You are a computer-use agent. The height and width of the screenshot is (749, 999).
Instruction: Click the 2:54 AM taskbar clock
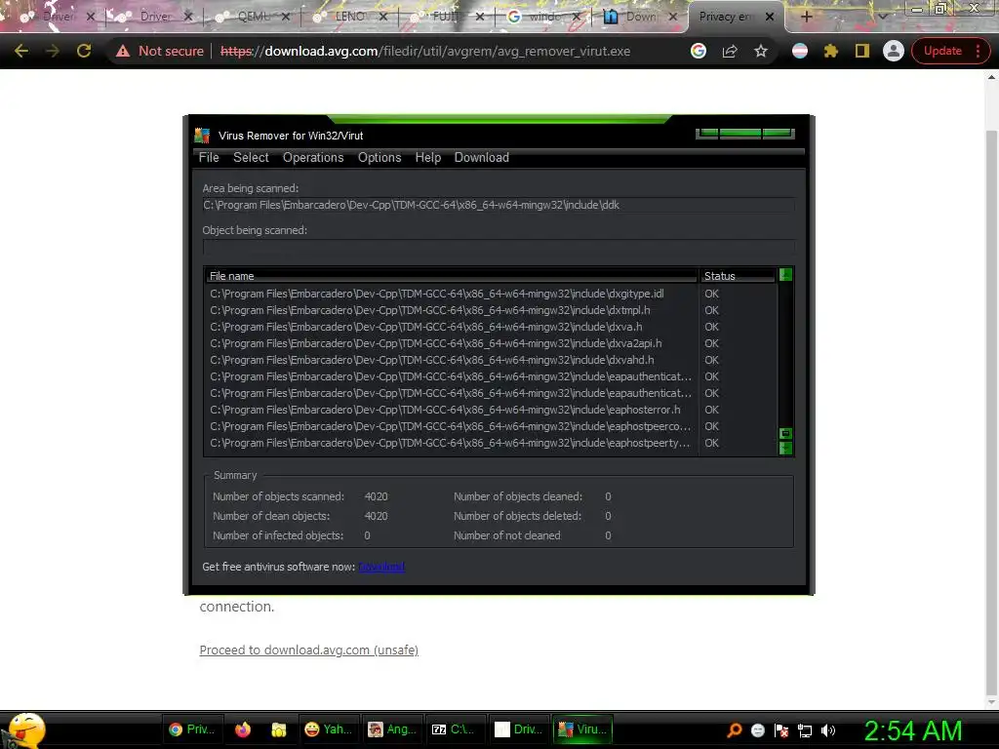point(913,730)
